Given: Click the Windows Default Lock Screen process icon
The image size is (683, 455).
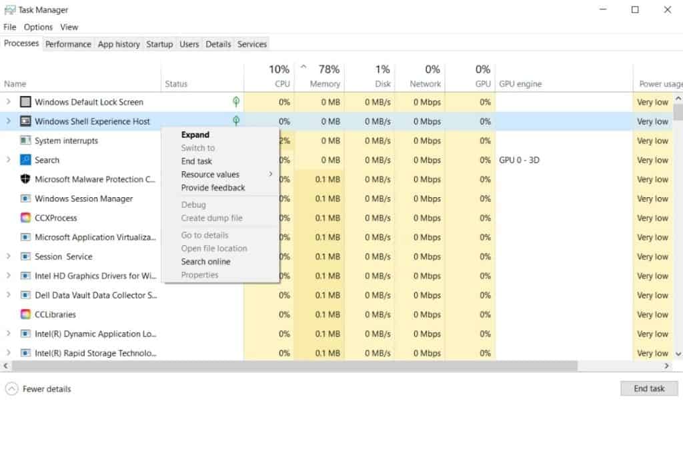Looking at the screenshot, I should [x=26, y=102].
